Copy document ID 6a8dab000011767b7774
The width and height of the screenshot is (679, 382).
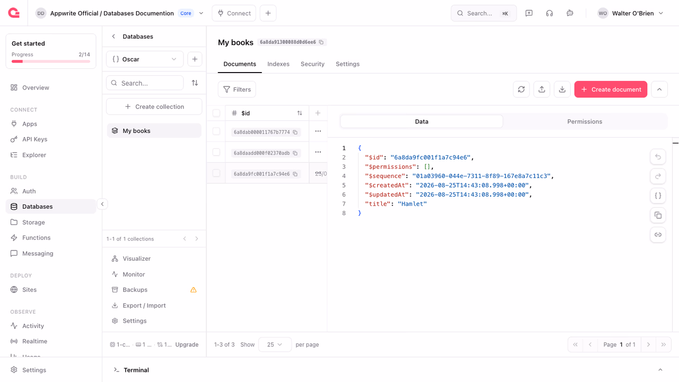[x=295, y=132]
